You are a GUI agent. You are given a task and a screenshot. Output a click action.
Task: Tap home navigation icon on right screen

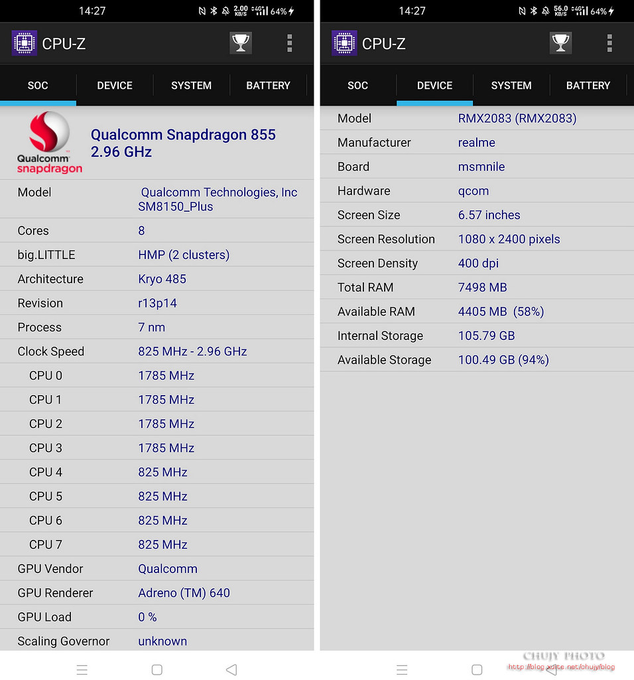(x=477, y=669)
